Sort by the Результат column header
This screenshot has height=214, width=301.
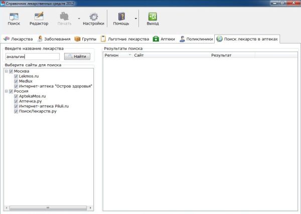(232, 55)
